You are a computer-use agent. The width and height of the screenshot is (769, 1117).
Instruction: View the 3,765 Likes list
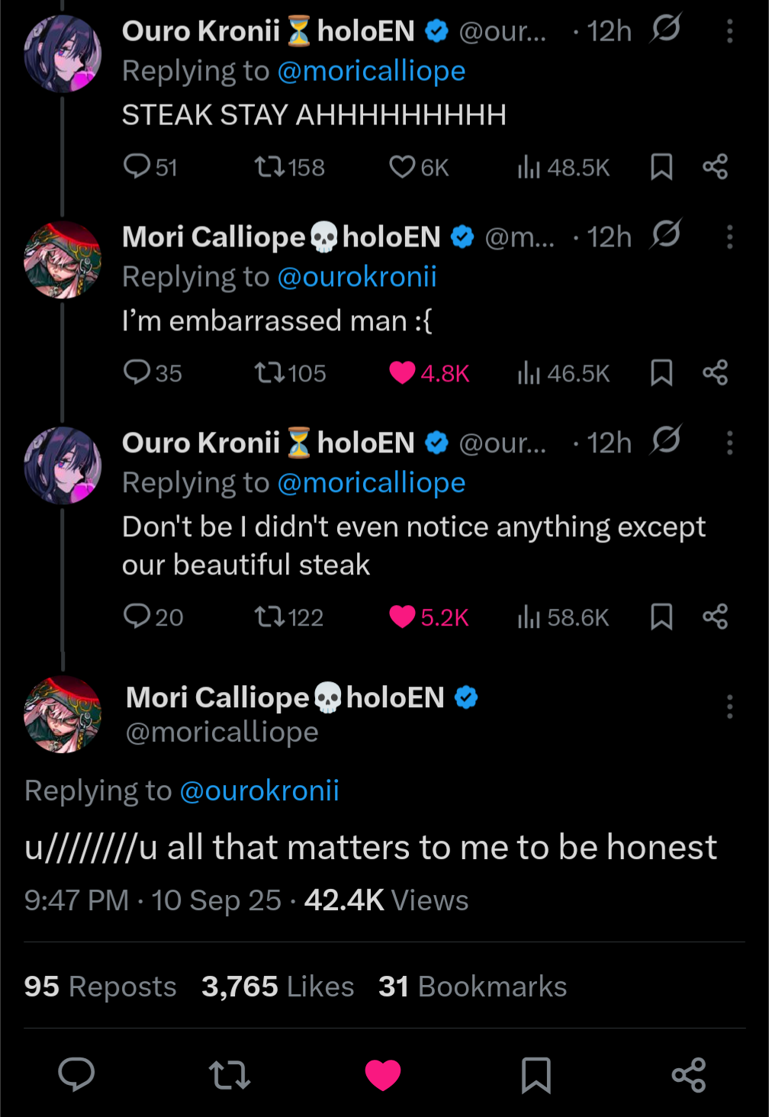point(278,987)
